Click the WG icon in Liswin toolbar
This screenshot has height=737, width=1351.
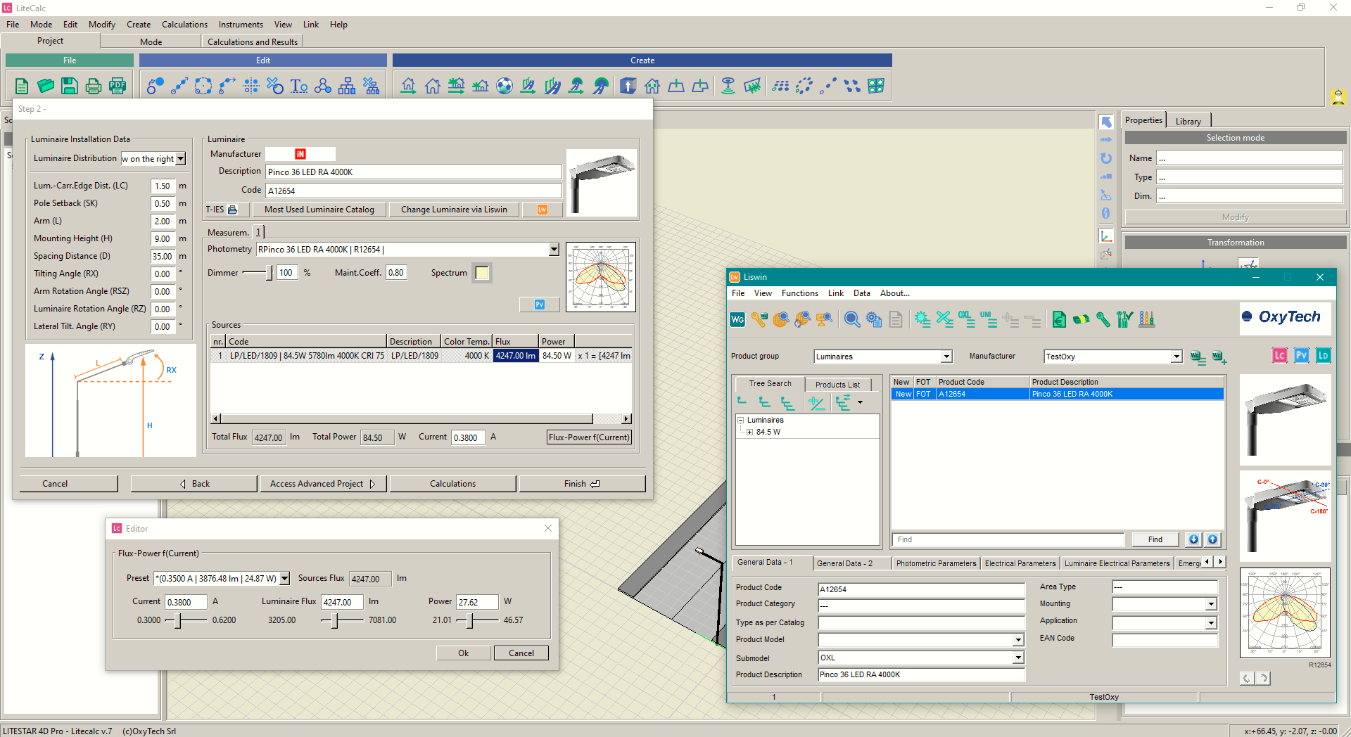click(x=737, y=319)
